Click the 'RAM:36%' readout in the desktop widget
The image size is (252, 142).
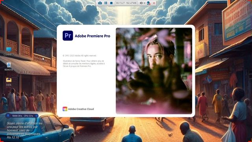[x=17, y=116]
